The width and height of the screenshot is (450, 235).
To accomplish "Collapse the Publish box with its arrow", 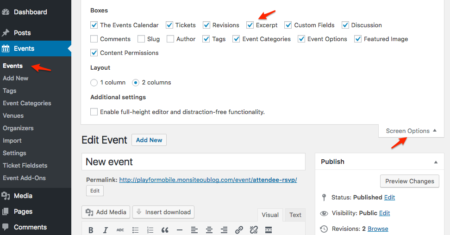I will click(436, 162).
